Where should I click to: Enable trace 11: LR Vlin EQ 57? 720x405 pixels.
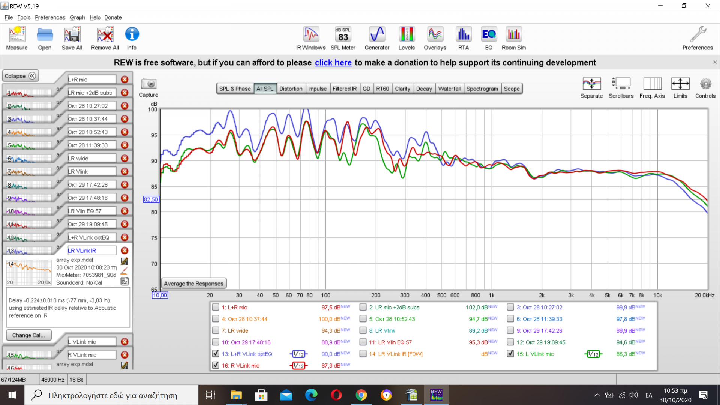click(363, 342)
